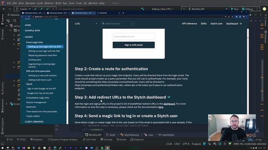Open a new browser tab with plus icon
This screenshot has width=268, height=150.
point(123,13)
